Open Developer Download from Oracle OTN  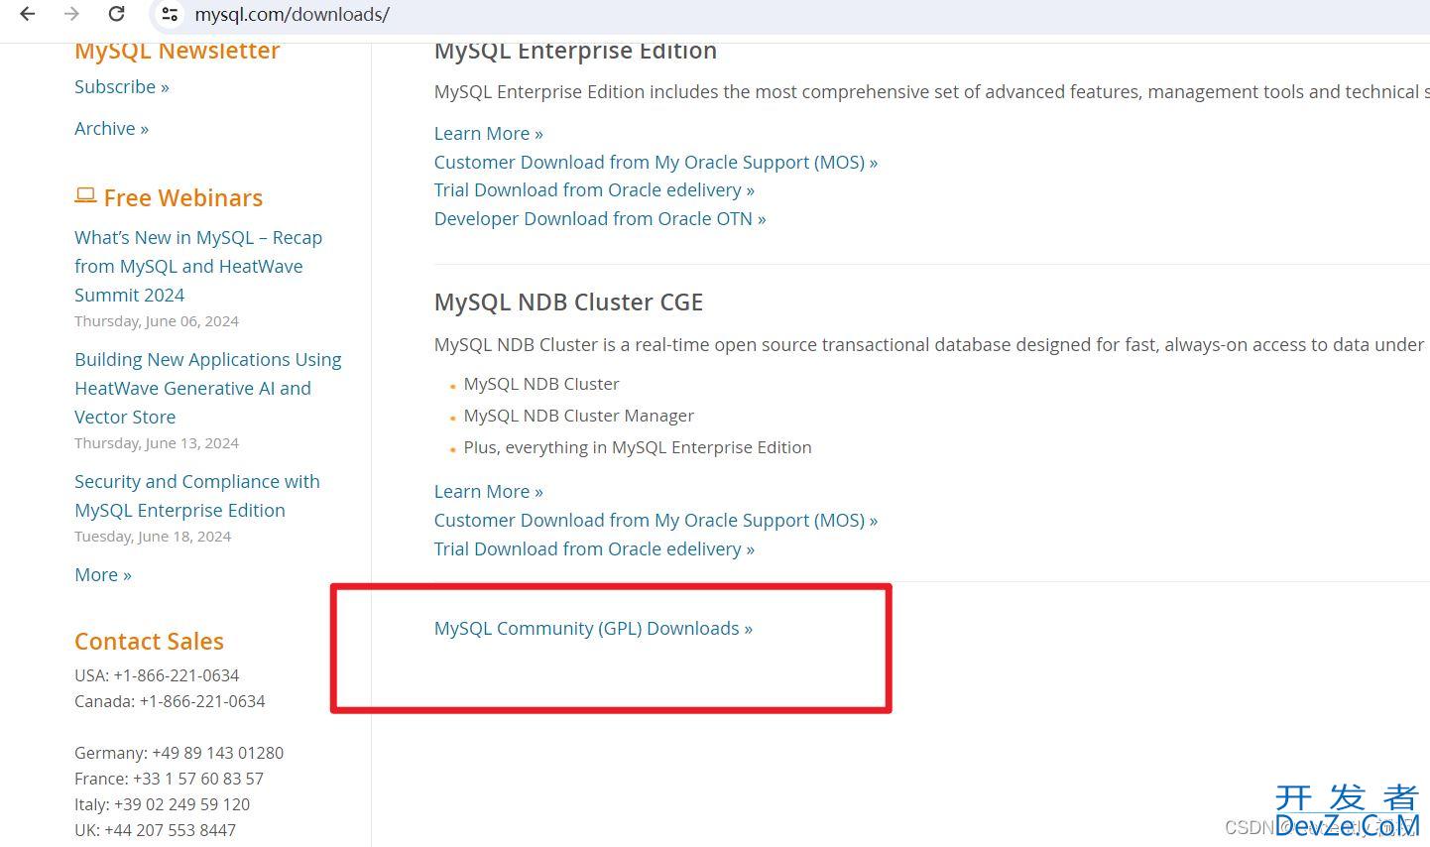click(600, 219)
